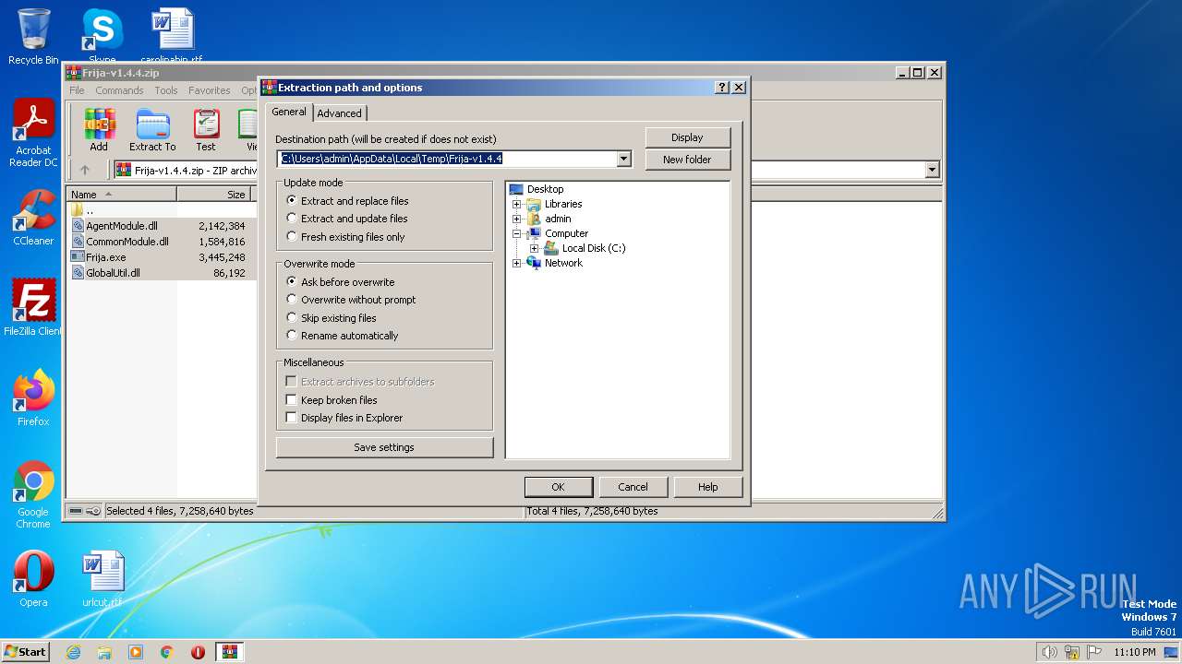Open destination path dropdown arrow
1182x664 pixels.
(x=623, y=159)
